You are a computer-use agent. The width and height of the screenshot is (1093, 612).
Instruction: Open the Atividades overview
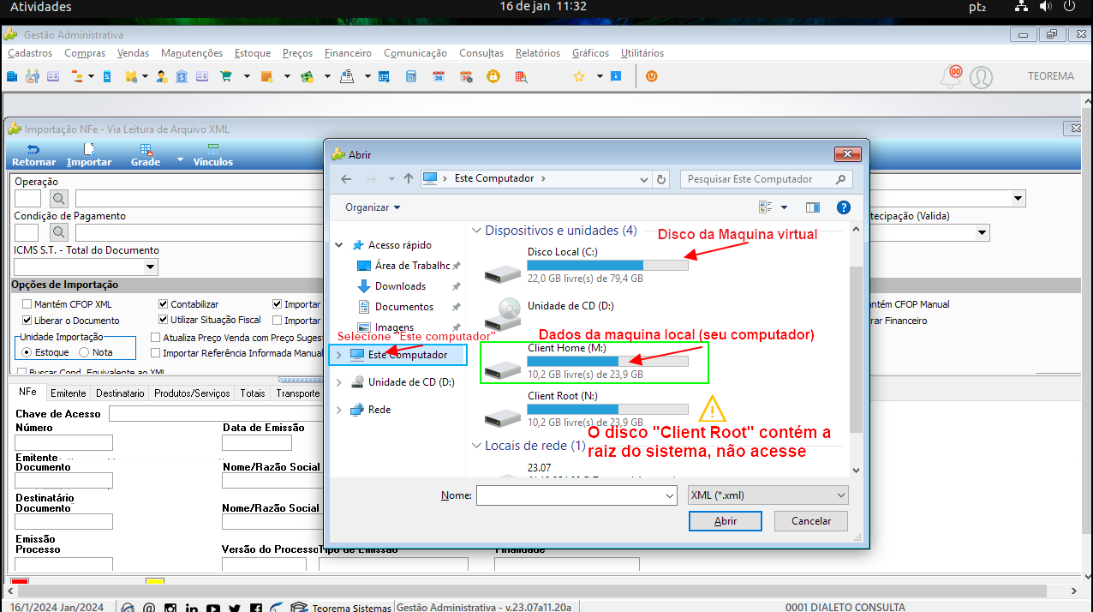[41, 7]
